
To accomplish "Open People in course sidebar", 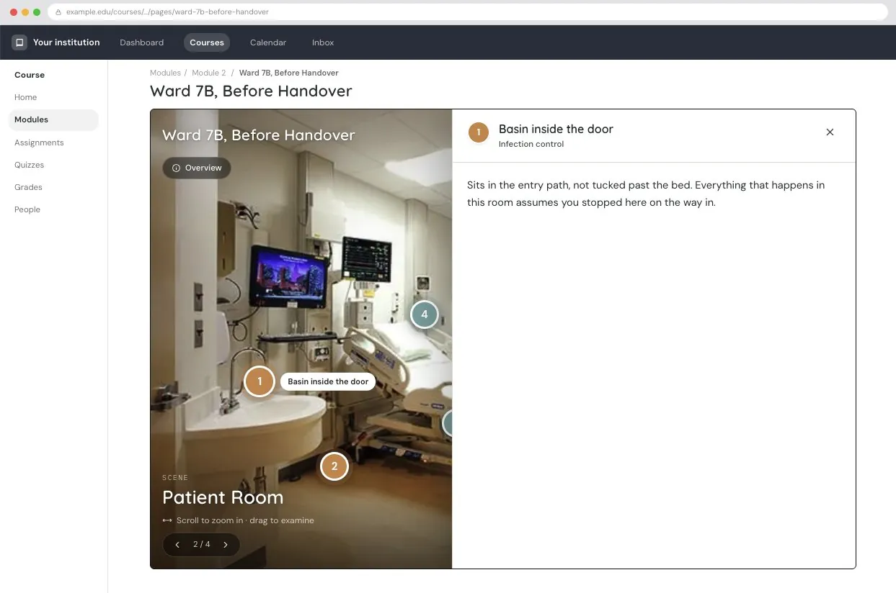I will [27, 209].
